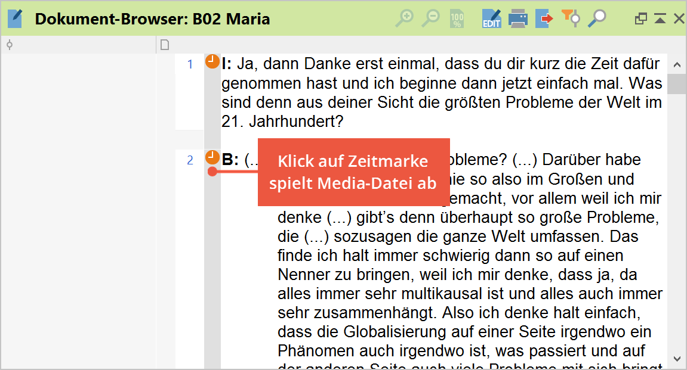Image resolution: width=687 pixels, height=370 pixels.
Task: Click the speaker label 'B:'
Action: [230, 160]
